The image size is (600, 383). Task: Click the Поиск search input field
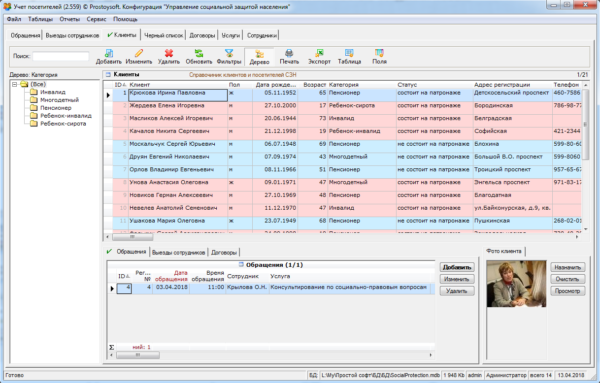tap(61, 56)
